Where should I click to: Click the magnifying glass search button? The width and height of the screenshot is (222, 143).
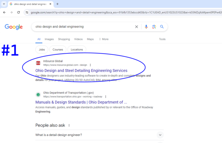pyautogui.click(x=162, y=27)
